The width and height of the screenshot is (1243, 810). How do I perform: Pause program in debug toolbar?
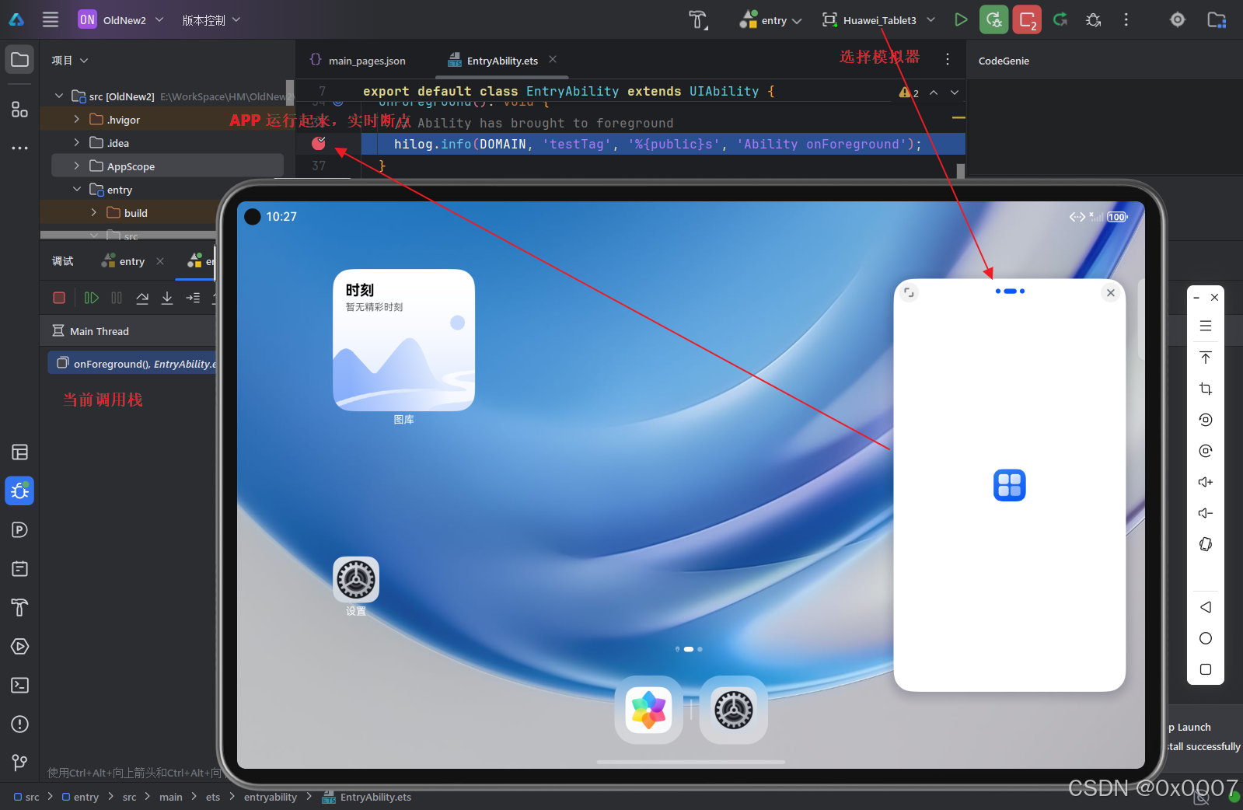pyautogui.click(x=117, y=298)
